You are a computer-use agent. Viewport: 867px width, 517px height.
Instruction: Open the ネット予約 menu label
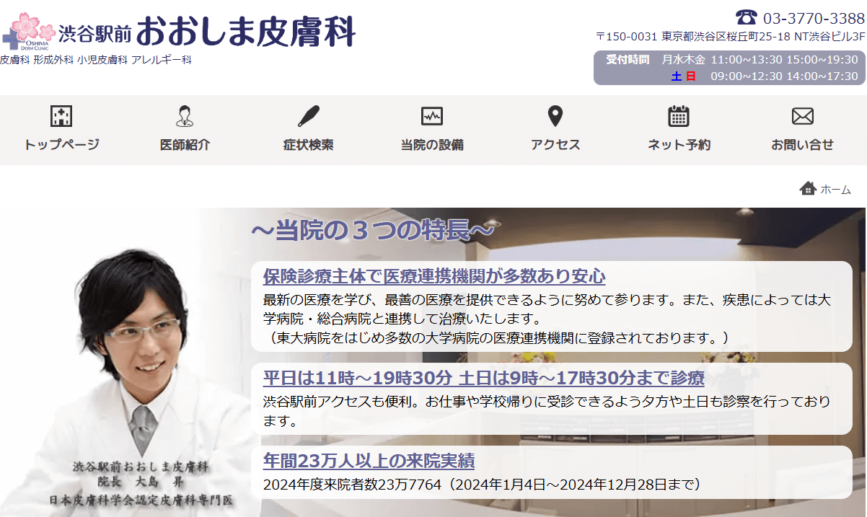click(678, 145)
